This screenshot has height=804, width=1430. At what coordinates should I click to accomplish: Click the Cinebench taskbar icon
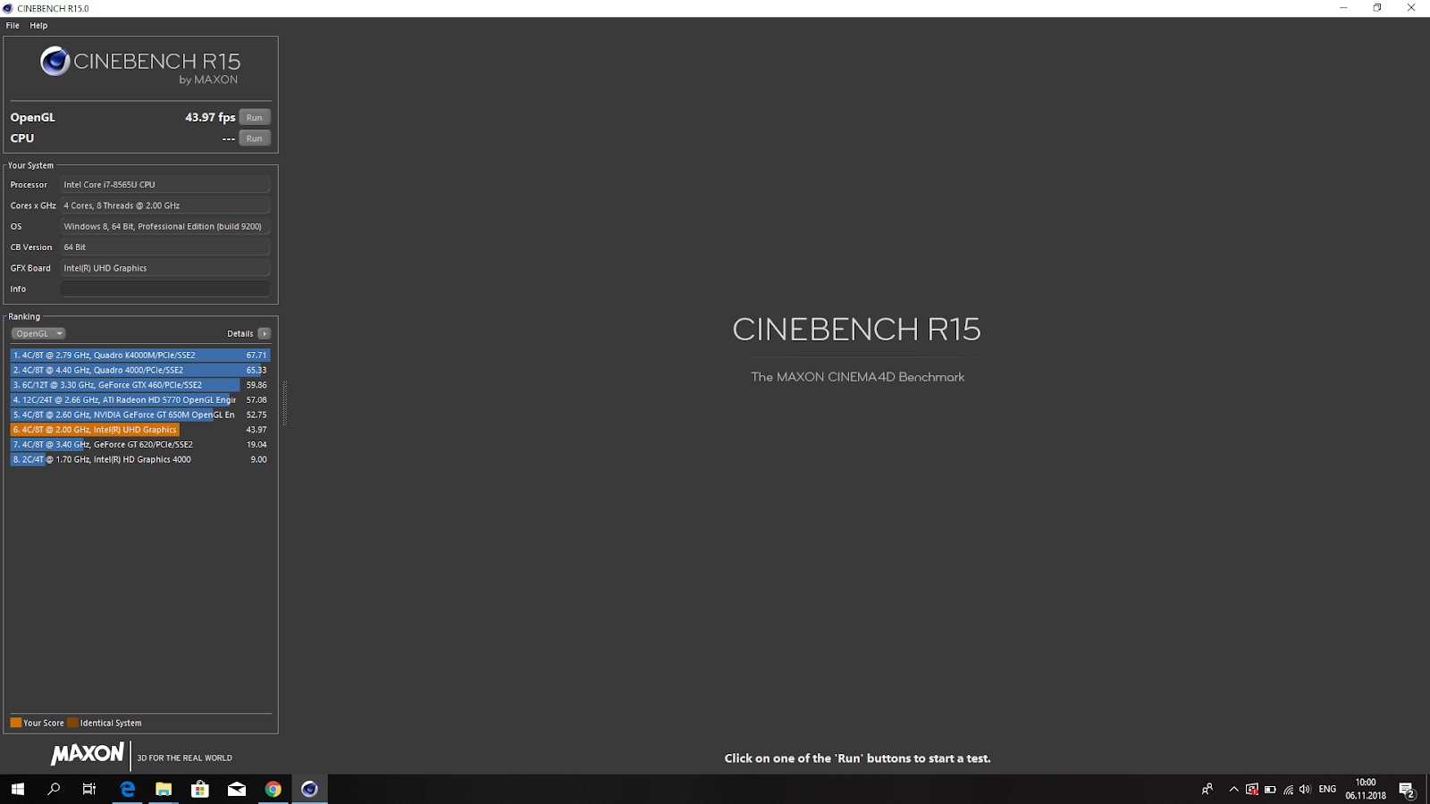(x=309, y=789)
